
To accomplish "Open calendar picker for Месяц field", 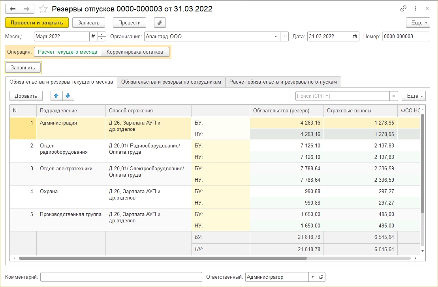I will point(94,37).
